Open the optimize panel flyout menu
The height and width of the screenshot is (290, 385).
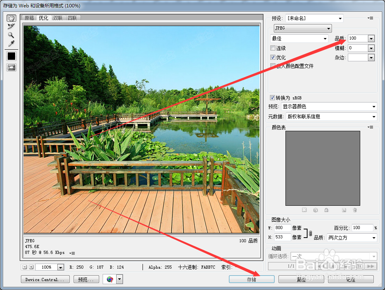tap(370, 18)
